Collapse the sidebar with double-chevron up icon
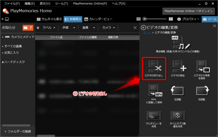 click(3, 19)
